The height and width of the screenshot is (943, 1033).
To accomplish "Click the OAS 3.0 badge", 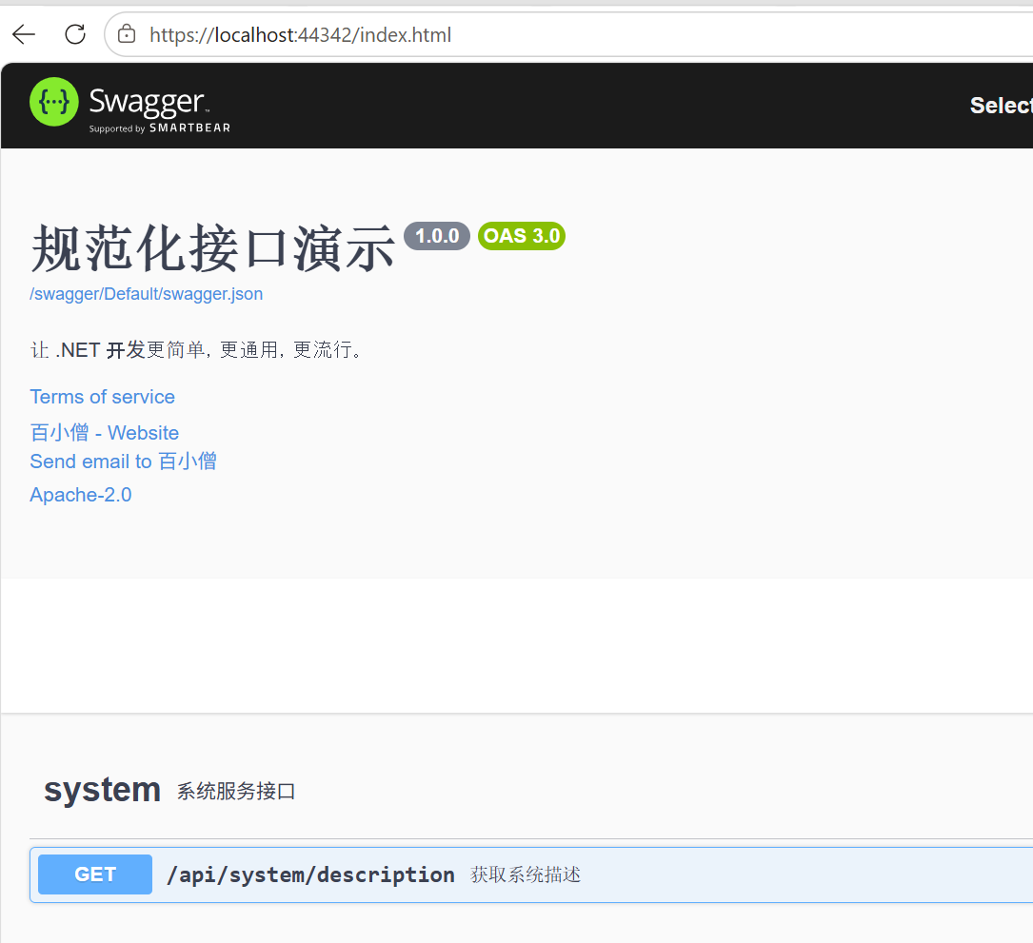I will pyautogui.click(x=522, y=236).
